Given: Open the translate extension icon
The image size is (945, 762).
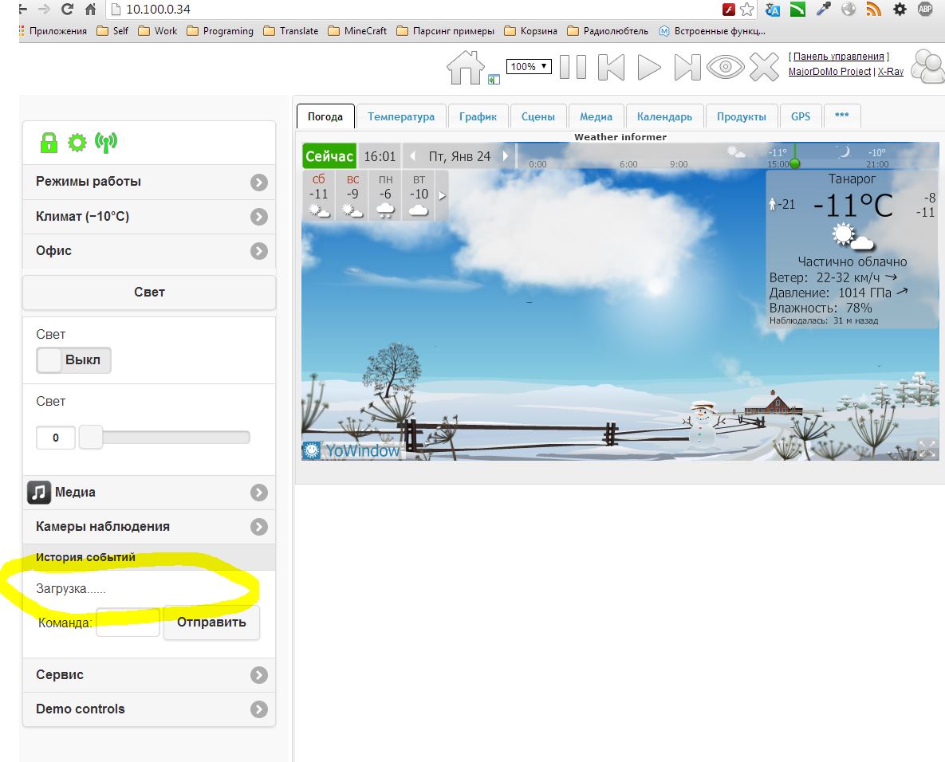Looking at the screenshot, I should (773, 9).
